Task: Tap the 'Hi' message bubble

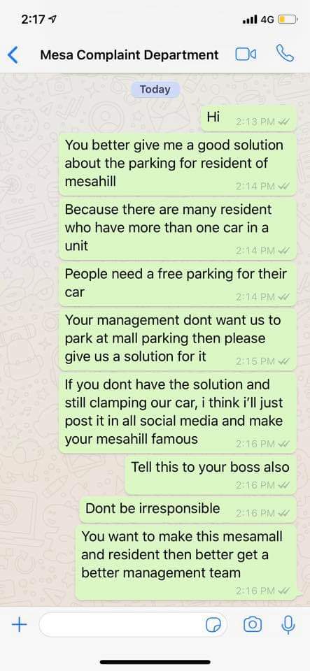Action: click(249, 118)
